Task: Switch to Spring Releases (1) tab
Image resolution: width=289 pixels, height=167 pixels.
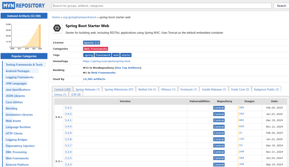Action: (87, 89)
